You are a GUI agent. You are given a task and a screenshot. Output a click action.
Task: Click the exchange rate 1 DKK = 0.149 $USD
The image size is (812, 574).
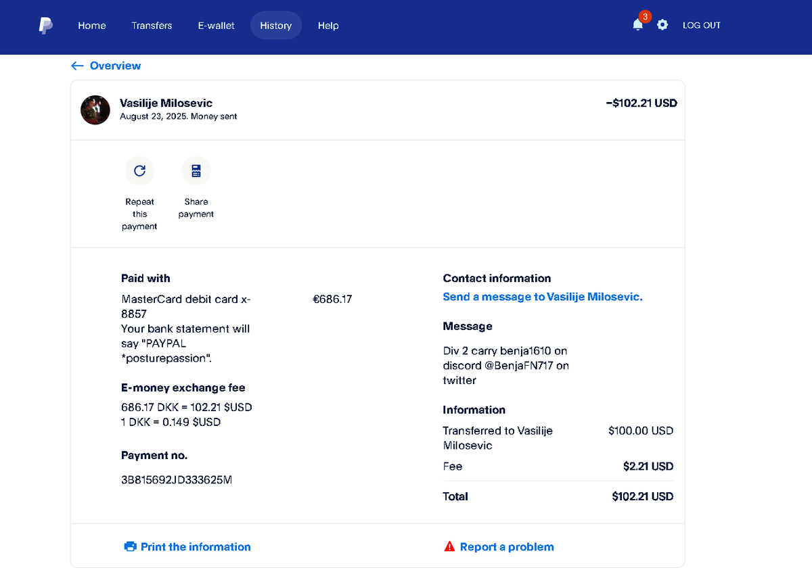tap(171, 422)
